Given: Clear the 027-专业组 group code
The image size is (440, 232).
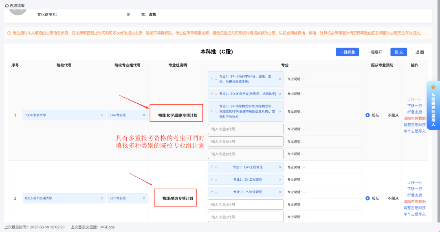Looking at the screenshot, I should pyautogui.click(x=144, y=198).
